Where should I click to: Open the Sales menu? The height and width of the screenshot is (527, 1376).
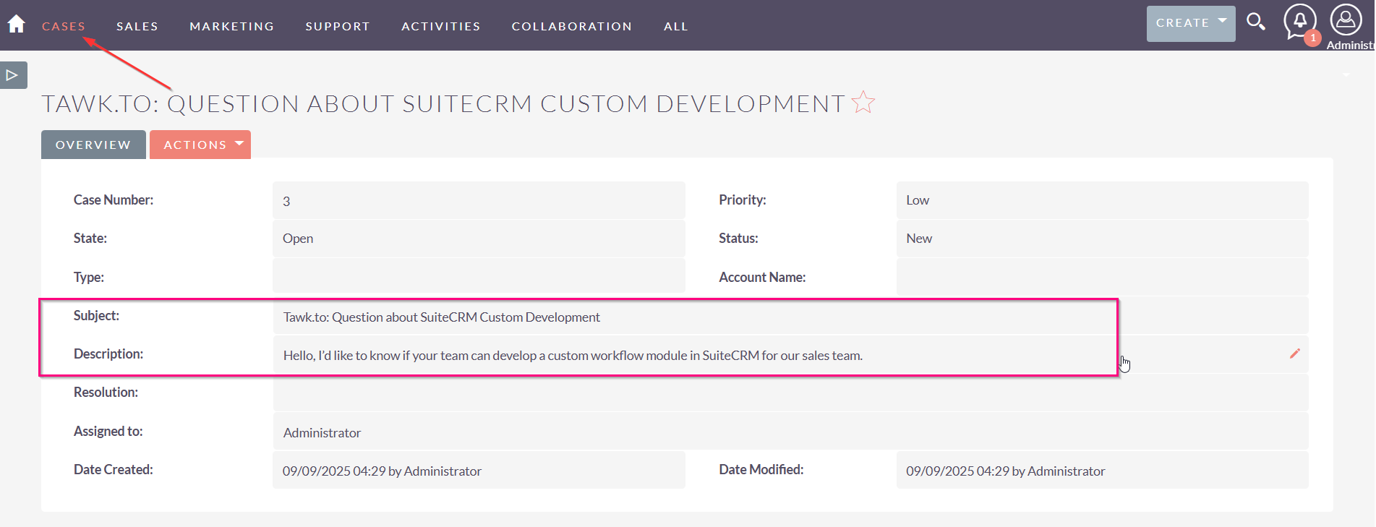137,26
